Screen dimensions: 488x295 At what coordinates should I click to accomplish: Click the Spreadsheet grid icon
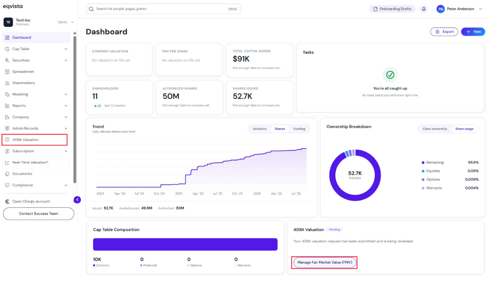point(7,72)
